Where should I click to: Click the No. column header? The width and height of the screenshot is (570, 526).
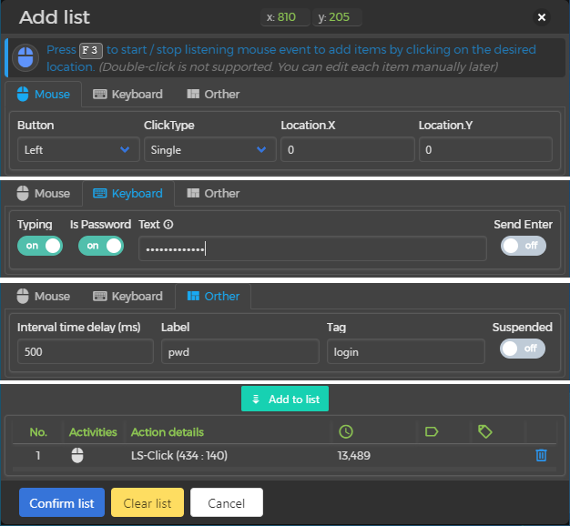[x=38, y=432]
